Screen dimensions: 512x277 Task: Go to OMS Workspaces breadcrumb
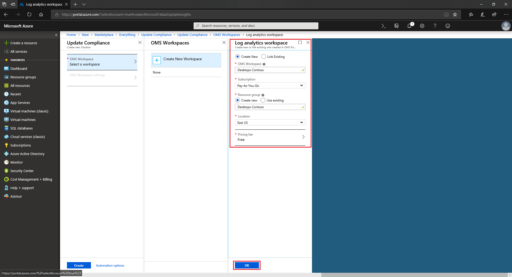pos(227,35)
